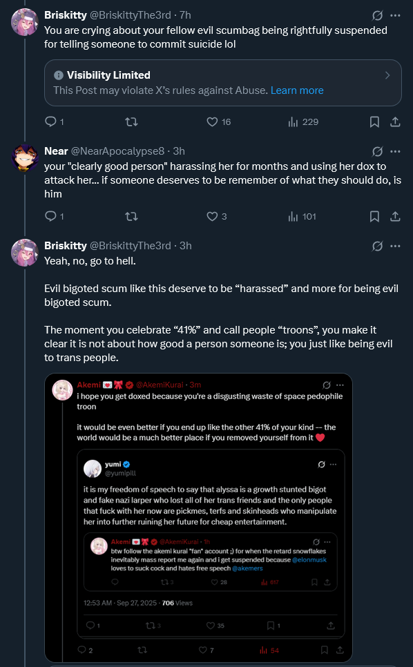This screenshot has height=667, width=413.
Task: Click Near's profile avatar
Action: click(25, 158)
